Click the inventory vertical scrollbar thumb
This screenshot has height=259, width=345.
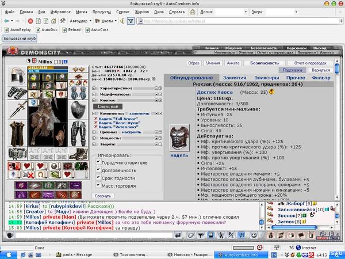[337, 68]
